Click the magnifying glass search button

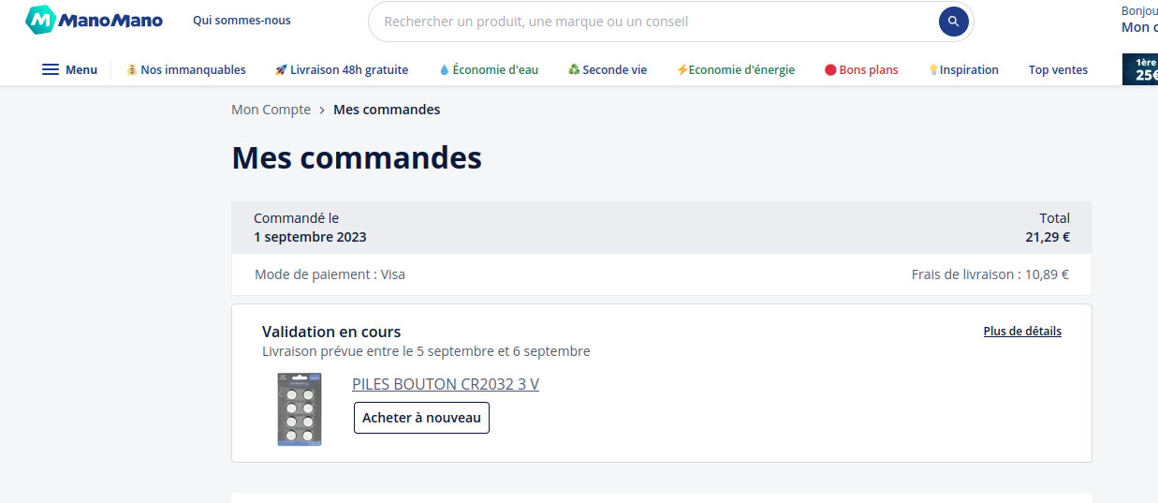coord(953,22)
